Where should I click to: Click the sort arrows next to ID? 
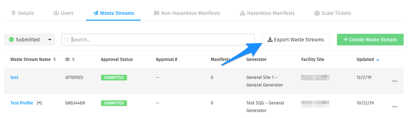pos(73,59)
